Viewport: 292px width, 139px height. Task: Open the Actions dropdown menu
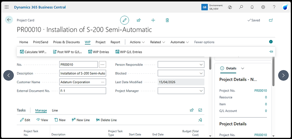coord(137,42)
